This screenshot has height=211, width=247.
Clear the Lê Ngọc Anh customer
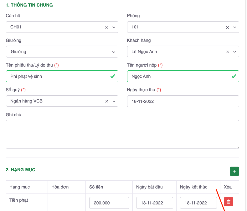coord(228,52)
